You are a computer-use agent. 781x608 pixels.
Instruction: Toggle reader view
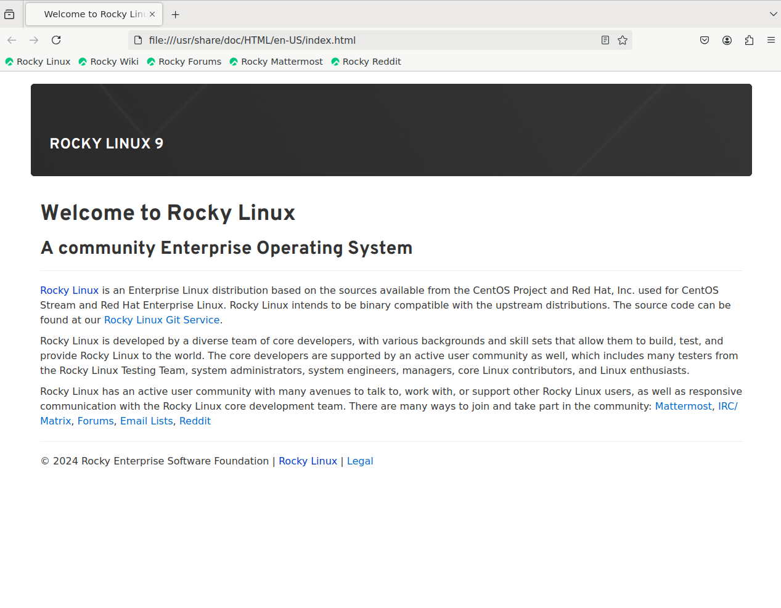[x=605, y=40]
